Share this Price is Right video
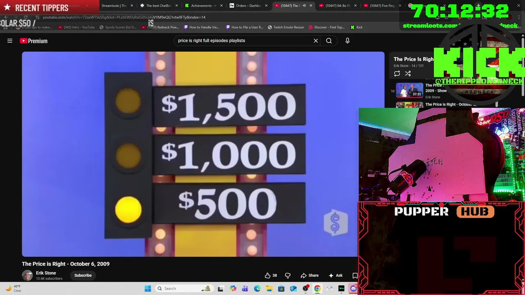 click(309, 275)
